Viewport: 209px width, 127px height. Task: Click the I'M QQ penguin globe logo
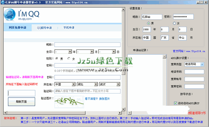pos(9,15)
